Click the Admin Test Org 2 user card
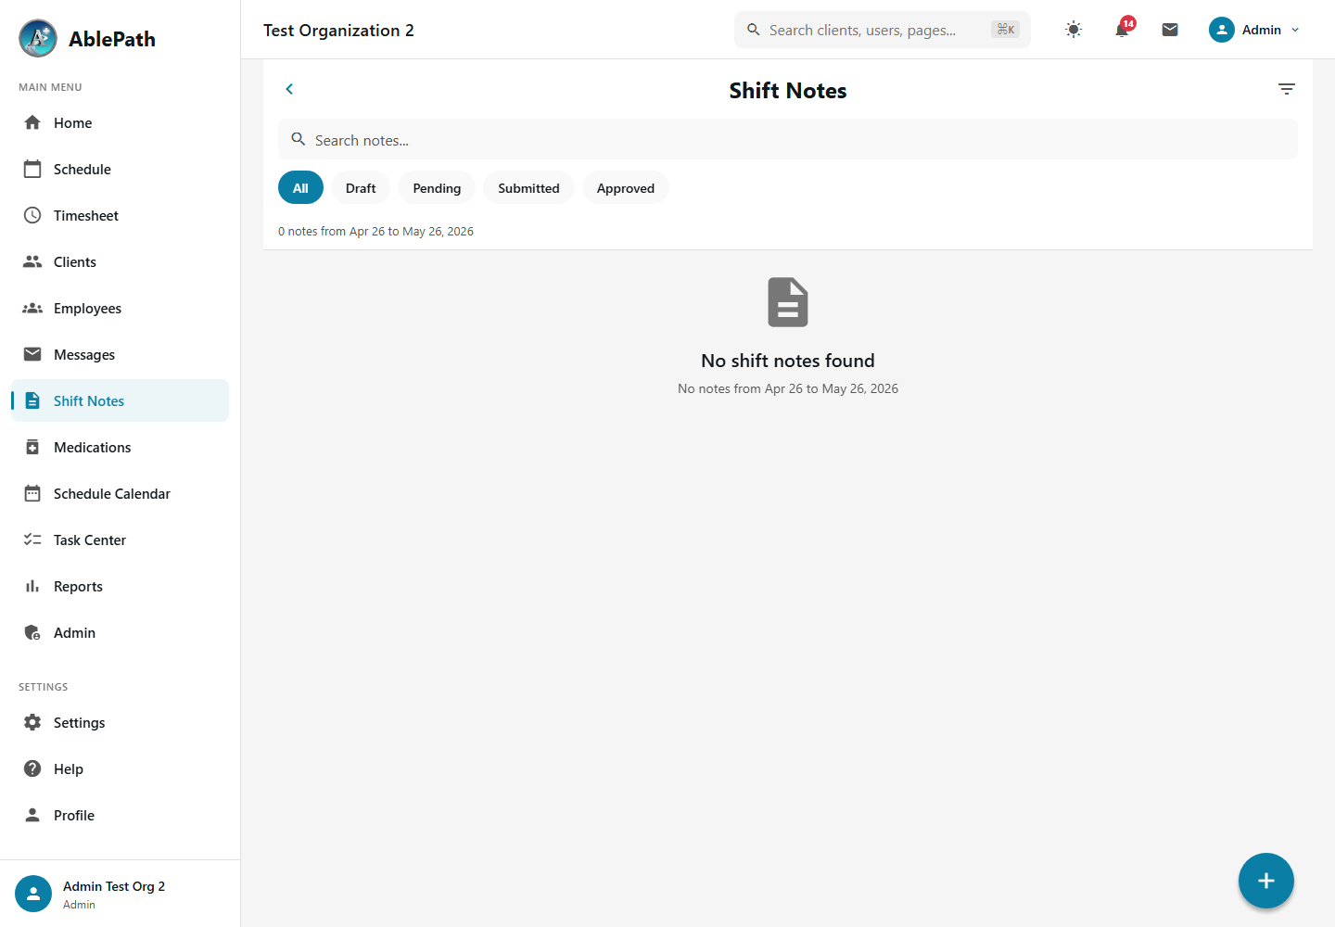 coord(120,894)
